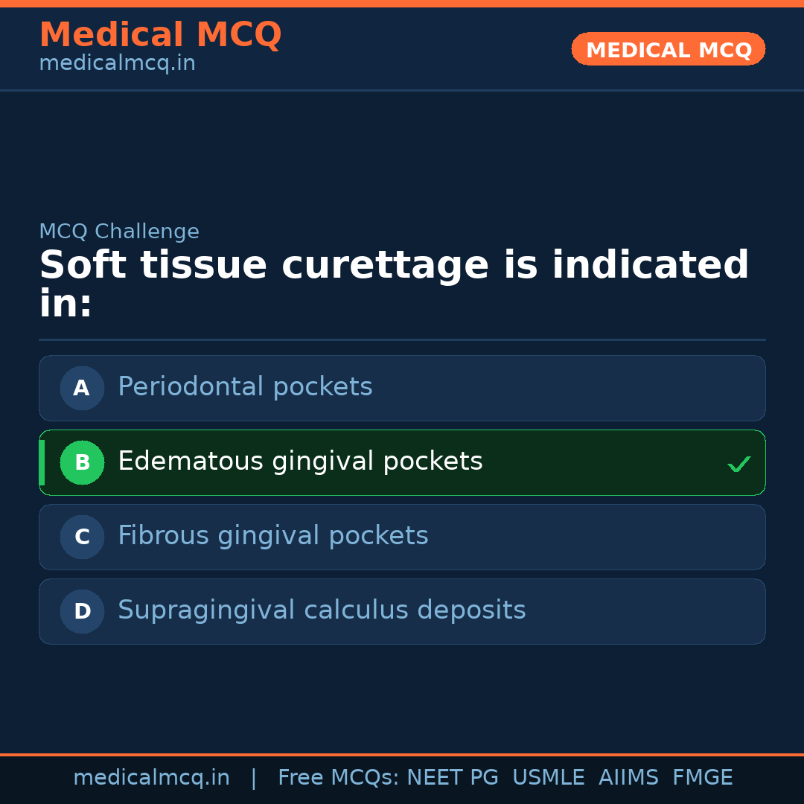The width and height of the screenshot is (804, 804).
Task: Open the medicalmcq.in link in the footer
Action: point(151,778)
